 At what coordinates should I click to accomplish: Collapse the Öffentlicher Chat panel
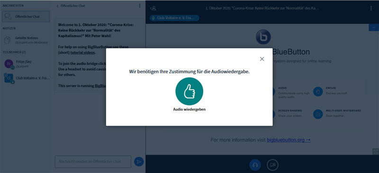(71, 6)
